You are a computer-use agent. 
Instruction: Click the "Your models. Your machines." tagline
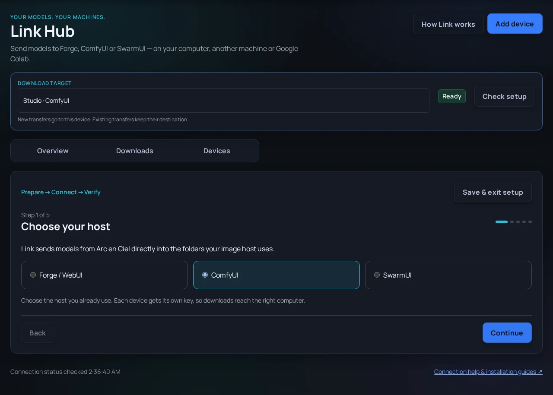tap(58, 17)
